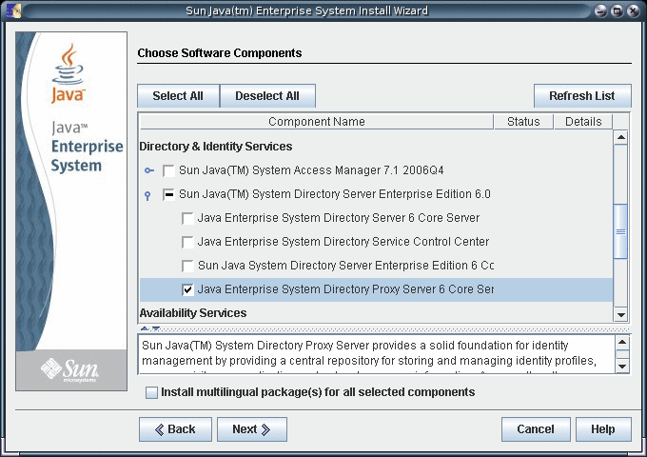Refresh the component list
Image resolution: width=647 pixels, height=457 pixels.
[x=582, y=96]
